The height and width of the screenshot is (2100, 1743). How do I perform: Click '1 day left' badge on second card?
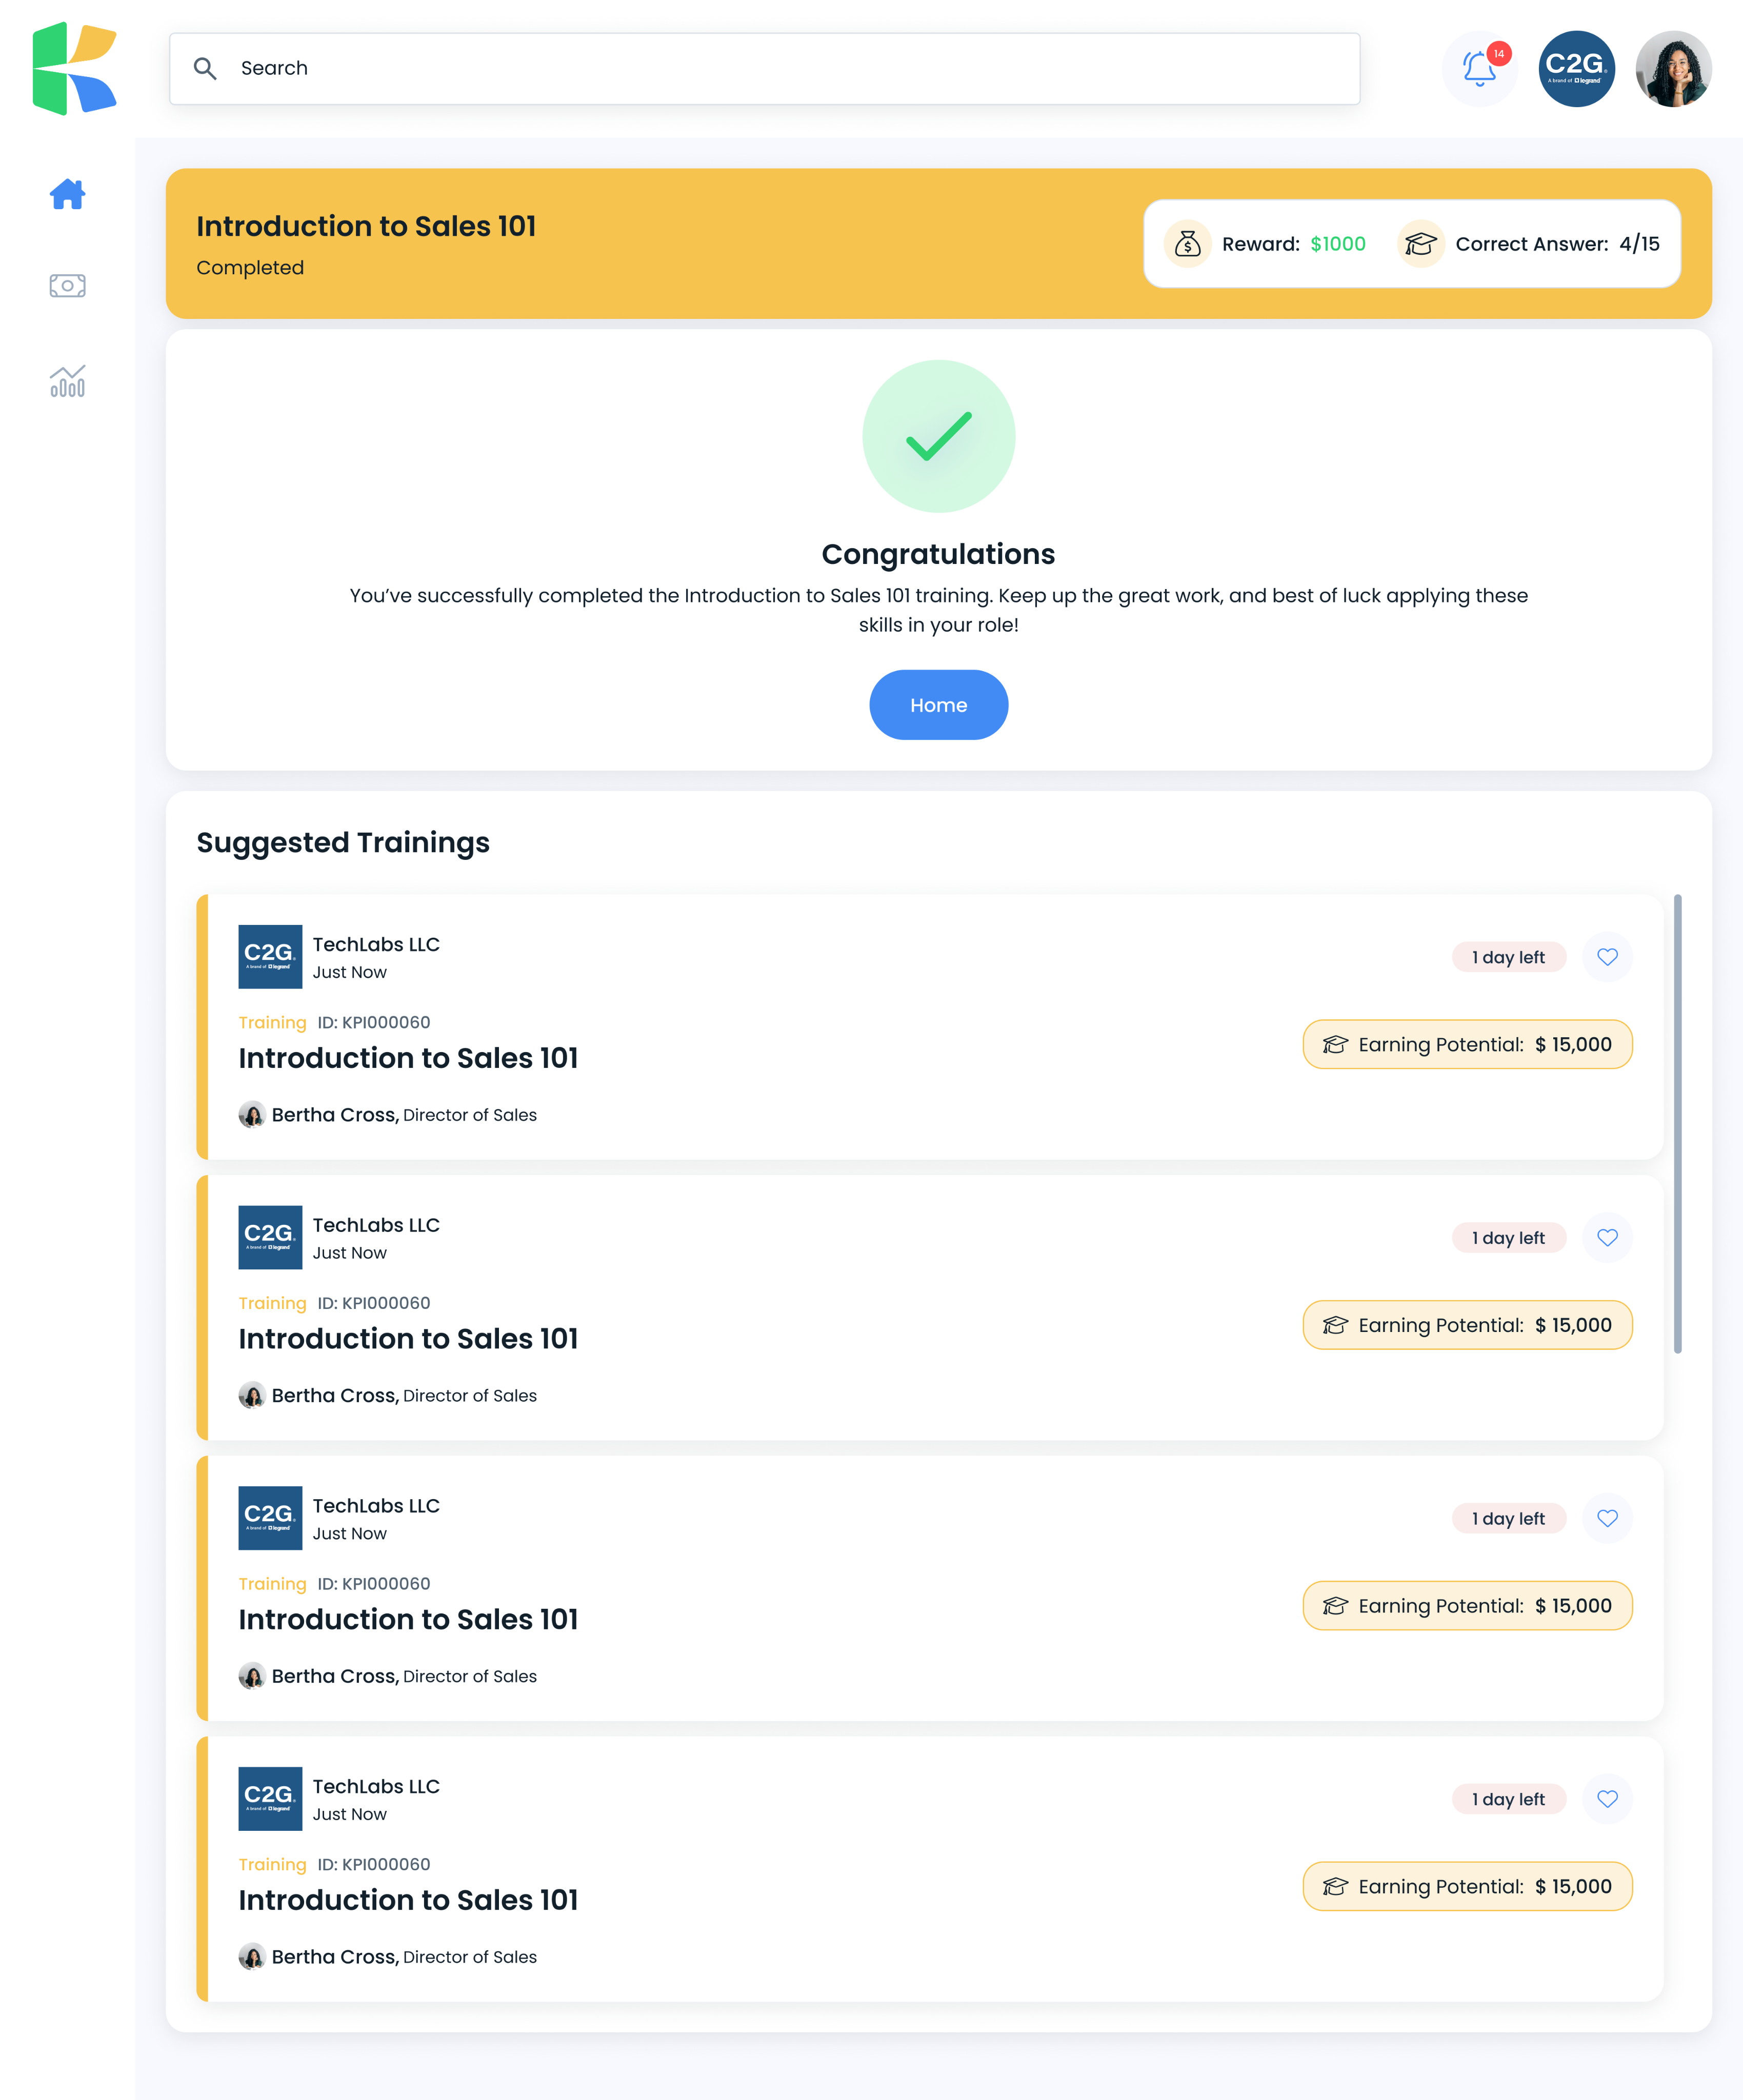(x=1508, y=1238)
